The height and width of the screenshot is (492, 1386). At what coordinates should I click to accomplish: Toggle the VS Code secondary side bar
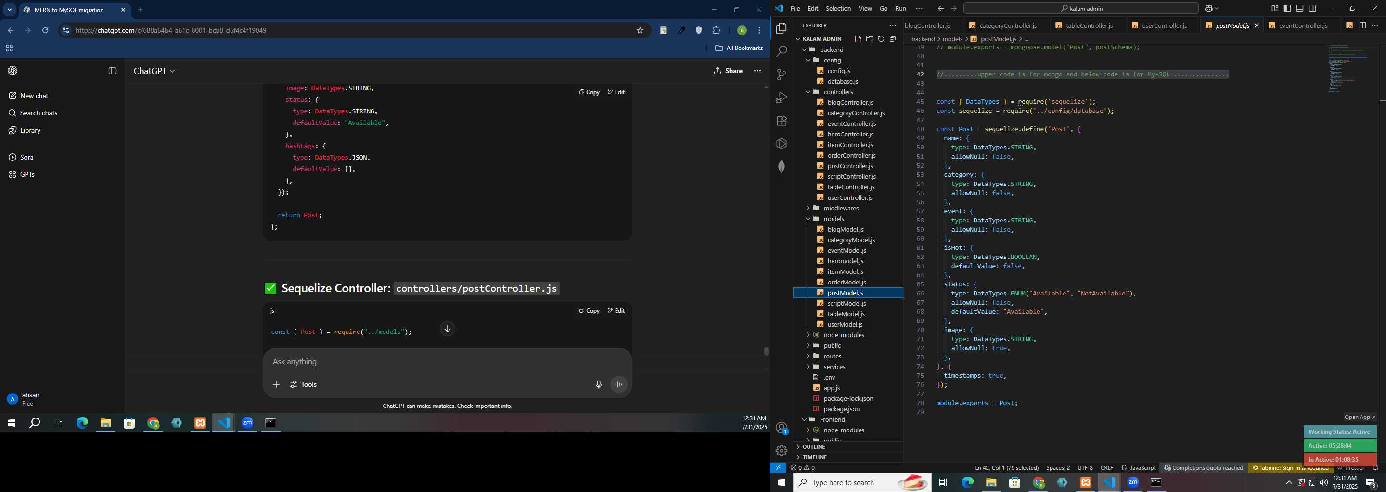pos(1312,8)
